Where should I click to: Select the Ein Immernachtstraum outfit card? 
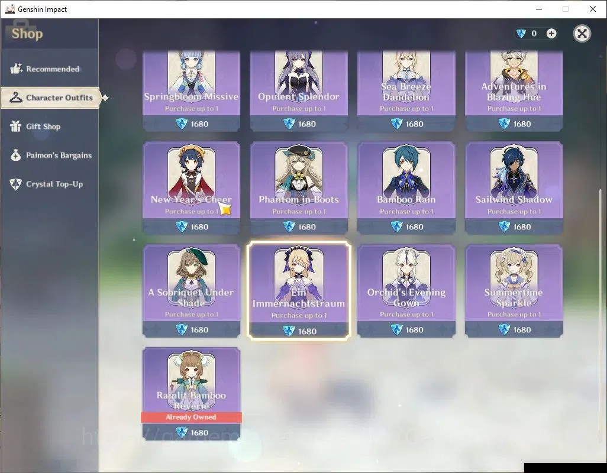tap(299, 291)
